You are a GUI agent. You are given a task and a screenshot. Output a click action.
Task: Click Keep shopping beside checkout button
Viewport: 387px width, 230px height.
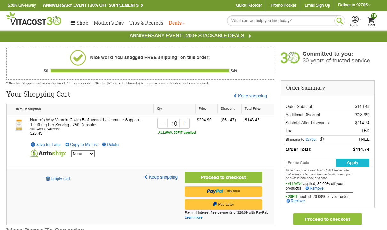[x=161, y=177]
